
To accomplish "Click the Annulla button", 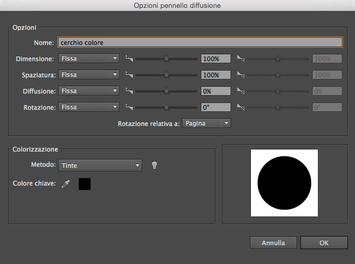I will coord(273,243).
